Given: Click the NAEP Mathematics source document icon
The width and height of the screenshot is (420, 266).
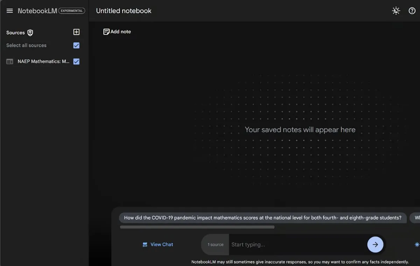Looking at the screenshot, I should (x=10, y=62).
